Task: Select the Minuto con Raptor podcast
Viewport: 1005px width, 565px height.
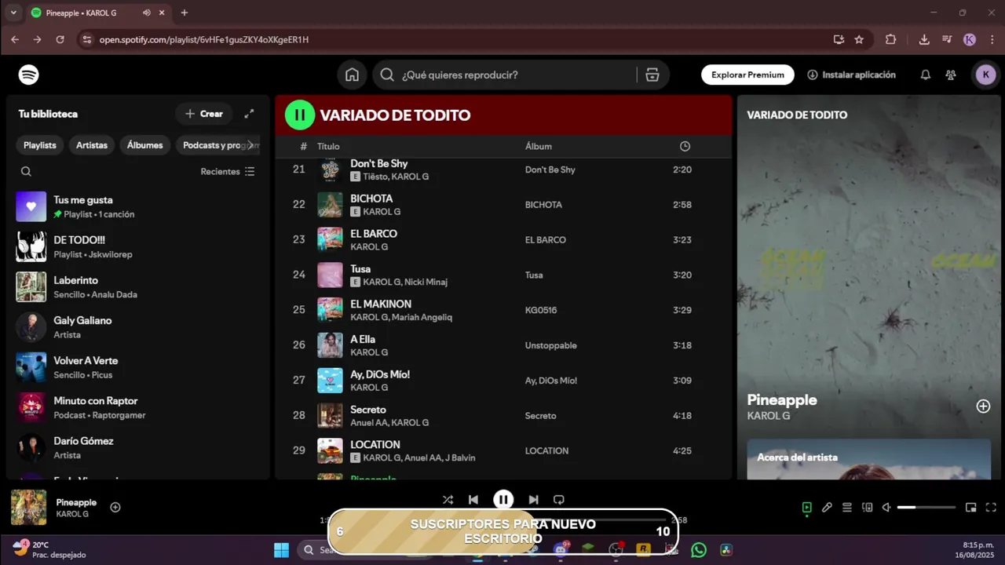Action: tap(137, 407)
